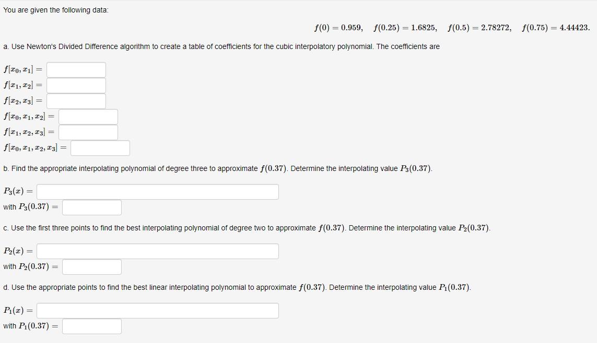The image size is (597, 343).
Task: Click the f(0.25) = 1.6825 data value
Action: pos(405,28)
